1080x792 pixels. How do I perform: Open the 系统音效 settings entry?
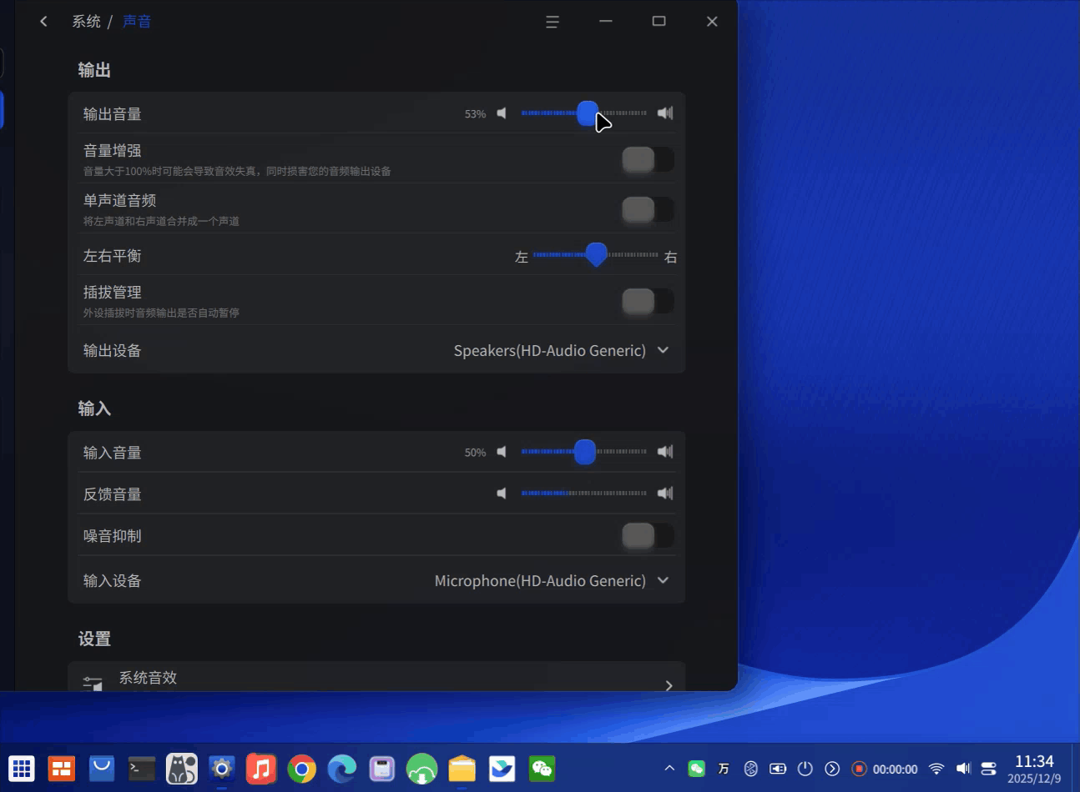pyautogui.click(x=376, y=678)
